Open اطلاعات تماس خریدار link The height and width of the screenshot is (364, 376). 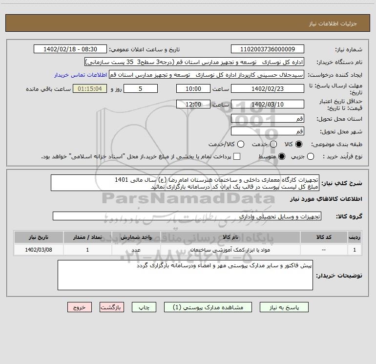81,75
